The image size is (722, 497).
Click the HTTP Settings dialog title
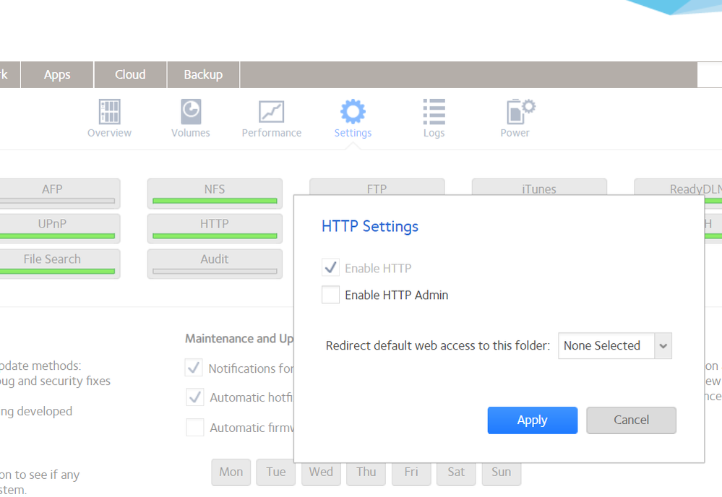coord(370,226)
